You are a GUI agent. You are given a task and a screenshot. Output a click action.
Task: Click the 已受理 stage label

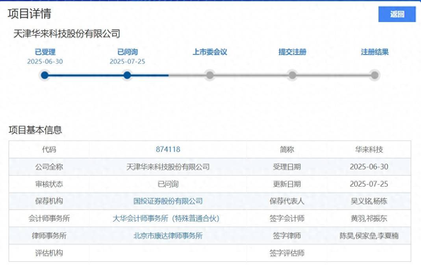pos(45,52)
